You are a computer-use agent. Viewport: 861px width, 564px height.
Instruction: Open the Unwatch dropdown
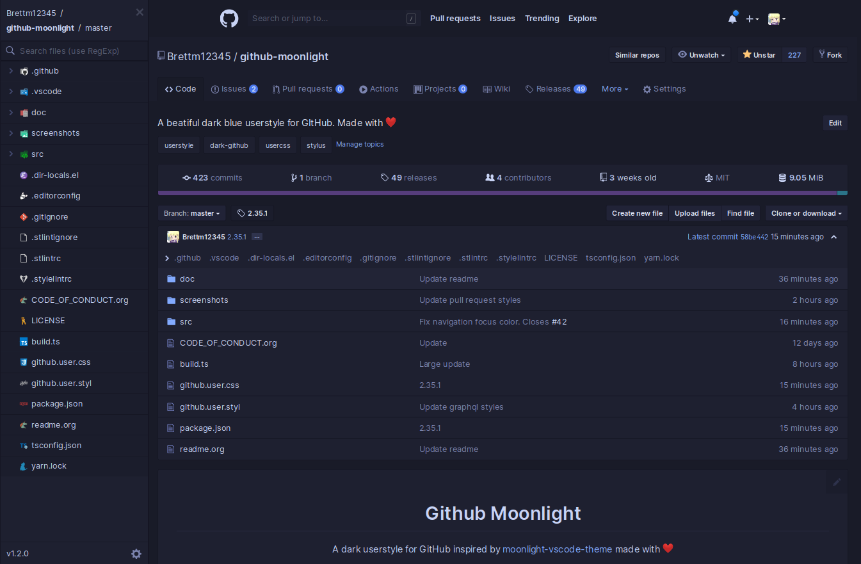702,55
